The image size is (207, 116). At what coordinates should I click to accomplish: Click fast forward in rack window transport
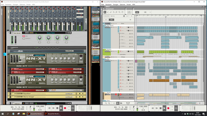53,108
